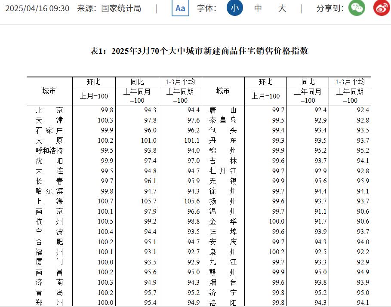This screenshot has height=307, width=391.
Task: Click Beijing's 同比 value 94.3
Action: pos(150,110)
